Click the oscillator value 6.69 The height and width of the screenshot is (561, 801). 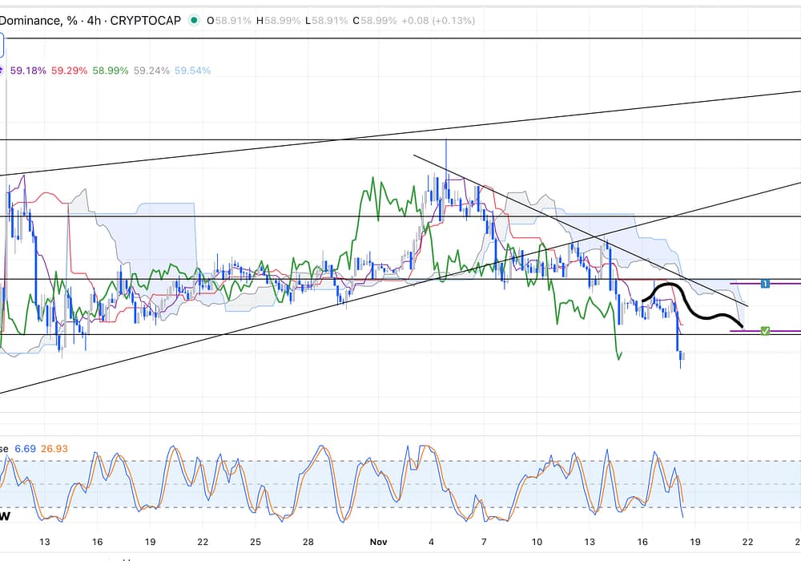26,449
